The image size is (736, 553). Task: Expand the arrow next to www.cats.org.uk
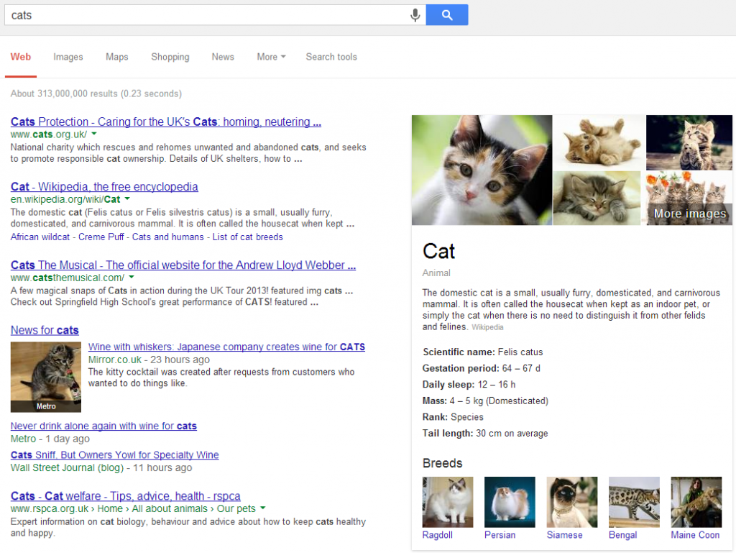coord(94,134)
